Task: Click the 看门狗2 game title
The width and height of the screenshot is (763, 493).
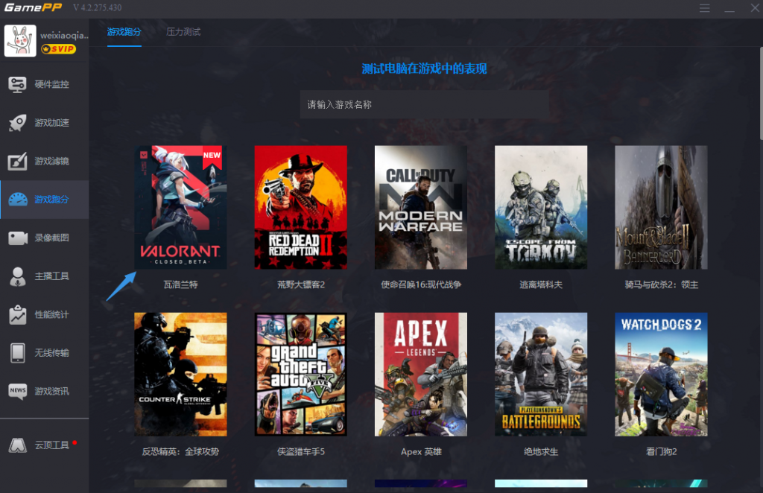Action: (x=662, y=452)
